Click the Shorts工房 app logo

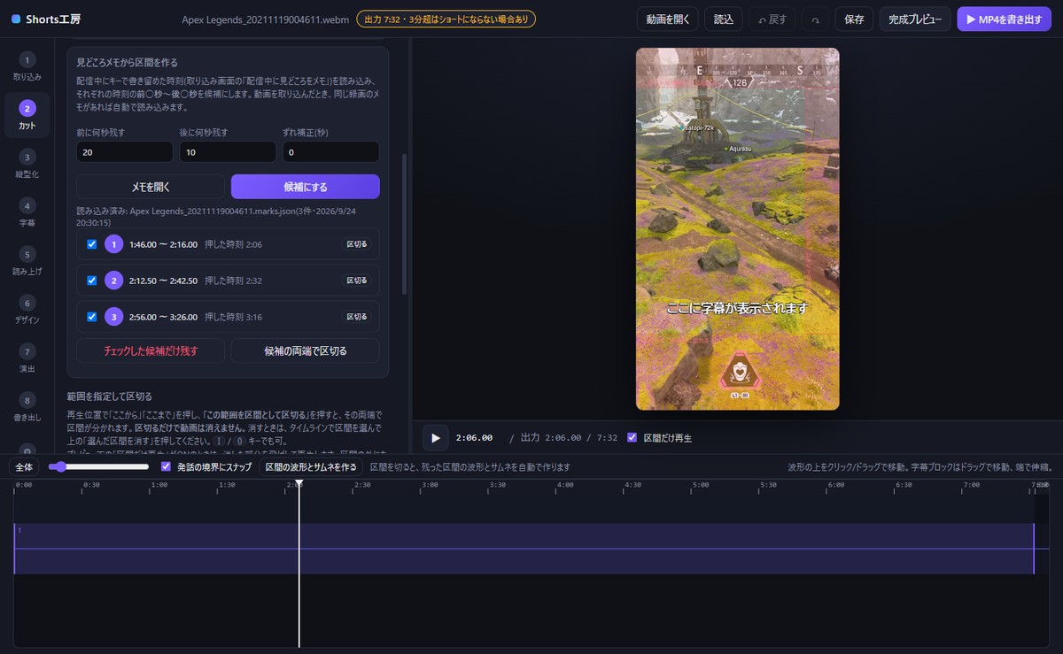tap(47, 19)
